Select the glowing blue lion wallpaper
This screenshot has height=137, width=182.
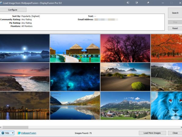click(x=166, y=106)
